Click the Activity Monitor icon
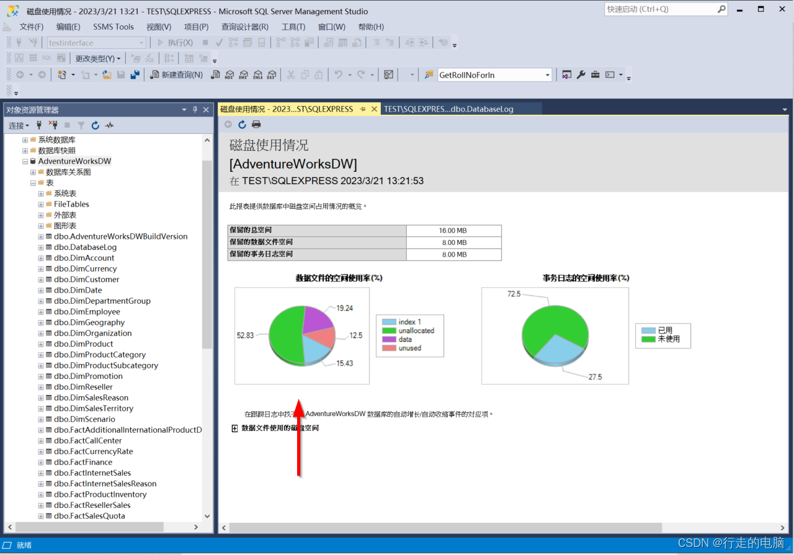This screenshot has width=794, height=555. (388, 75)
